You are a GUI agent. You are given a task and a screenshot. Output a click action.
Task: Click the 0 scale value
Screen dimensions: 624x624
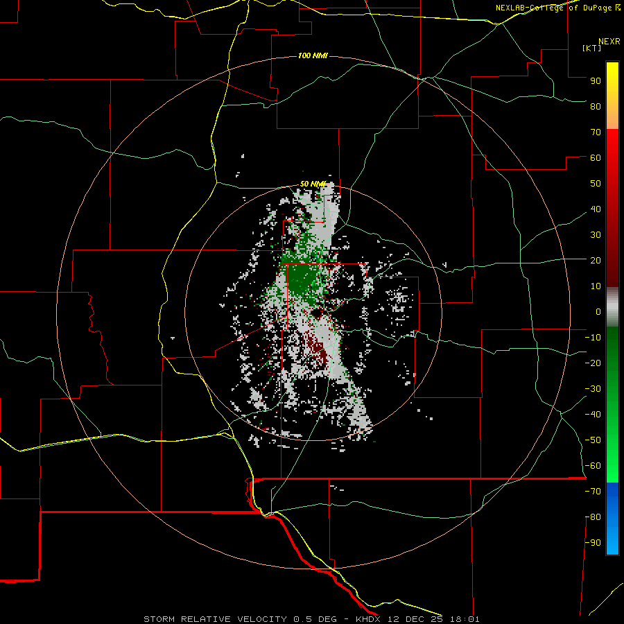pos(598,312)
